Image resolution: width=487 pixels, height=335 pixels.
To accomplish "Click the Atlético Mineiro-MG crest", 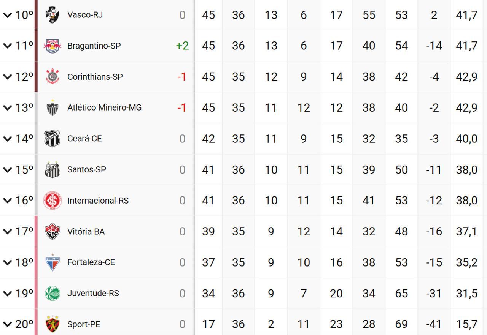I will pos(52,108).
